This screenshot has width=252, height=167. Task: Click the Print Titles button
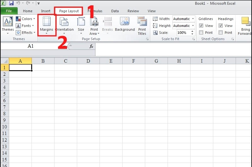click(x=142, y=26)
